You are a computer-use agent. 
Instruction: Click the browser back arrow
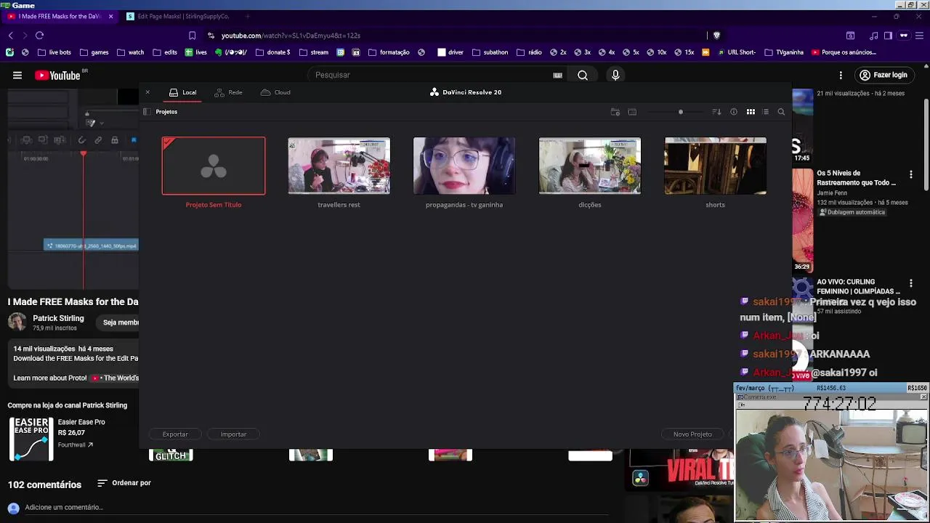click(x=10, y=36)
